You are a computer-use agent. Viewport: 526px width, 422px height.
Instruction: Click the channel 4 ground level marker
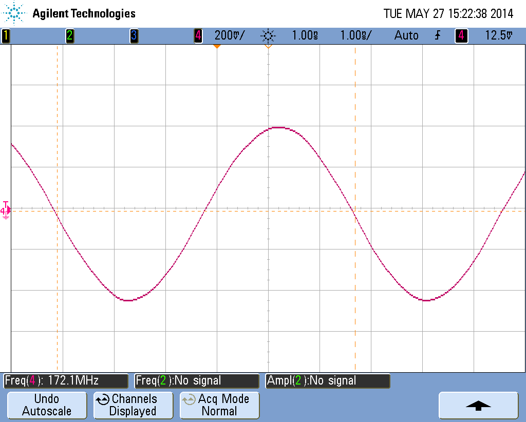(6, 210)
